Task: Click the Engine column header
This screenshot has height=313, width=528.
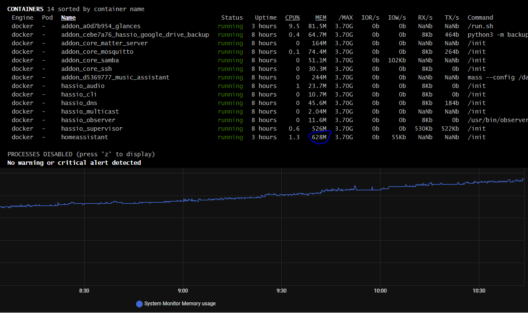Action: (x=22, y=18)
